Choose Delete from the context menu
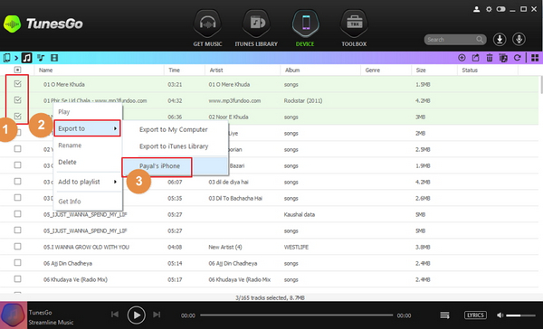The image size is (543, 329). (67, 162)
